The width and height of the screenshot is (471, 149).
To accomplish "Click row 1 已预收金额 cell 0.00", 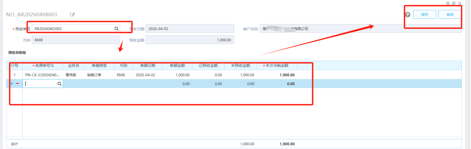I will pos(208,75).
